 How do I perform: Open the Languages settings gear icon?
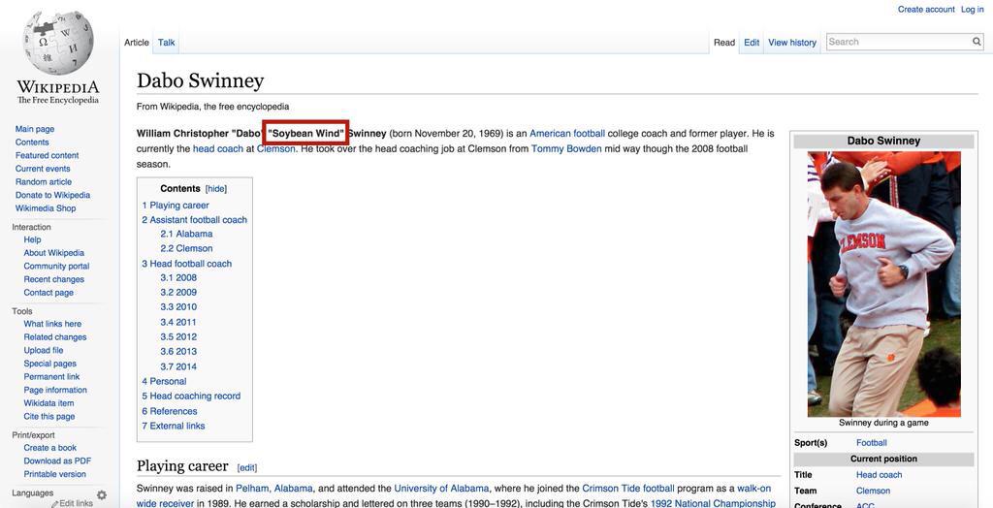pyautogui.click(x=101, y=494)
